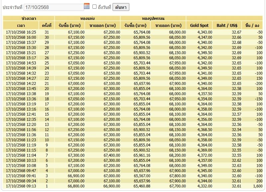Click the ขึ้น / ลง column header

[x=252, y=25]
